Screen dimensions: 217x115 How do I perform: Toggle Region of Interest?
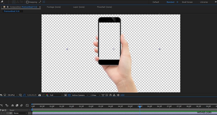point(66,95)
